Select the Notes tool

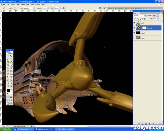click(x=8, y=83)
